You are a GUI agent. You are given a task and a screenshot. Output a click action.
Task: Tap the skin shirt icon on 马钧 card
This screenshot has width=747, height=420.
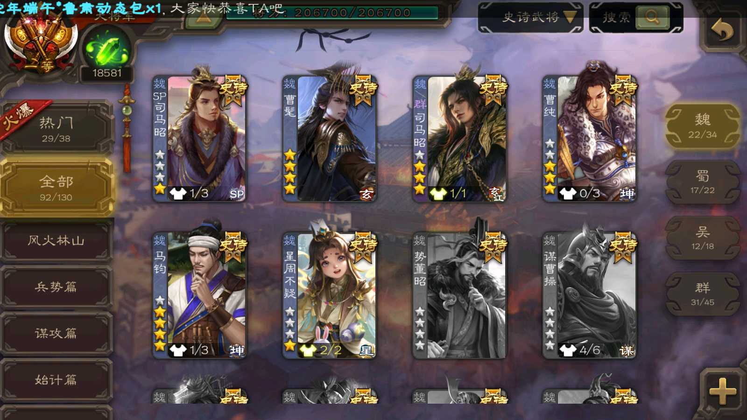(177, 350)
